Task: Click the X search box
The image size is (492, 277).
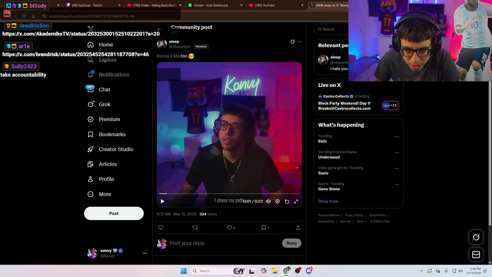Action: 332,29
